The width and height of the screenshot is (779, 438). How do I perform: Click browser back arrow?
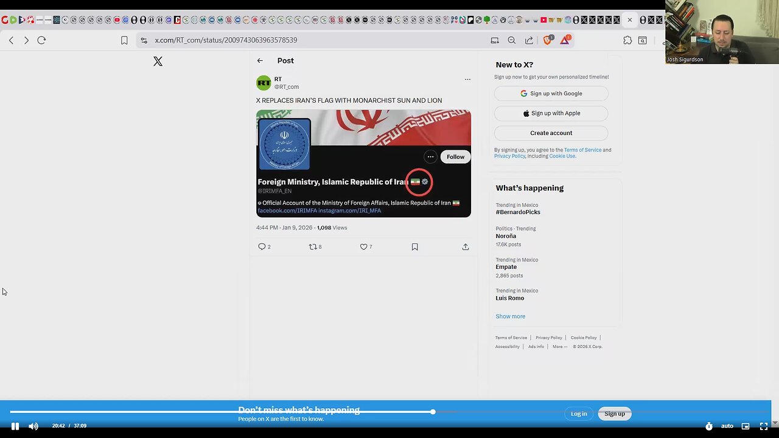tap(11, 40)
